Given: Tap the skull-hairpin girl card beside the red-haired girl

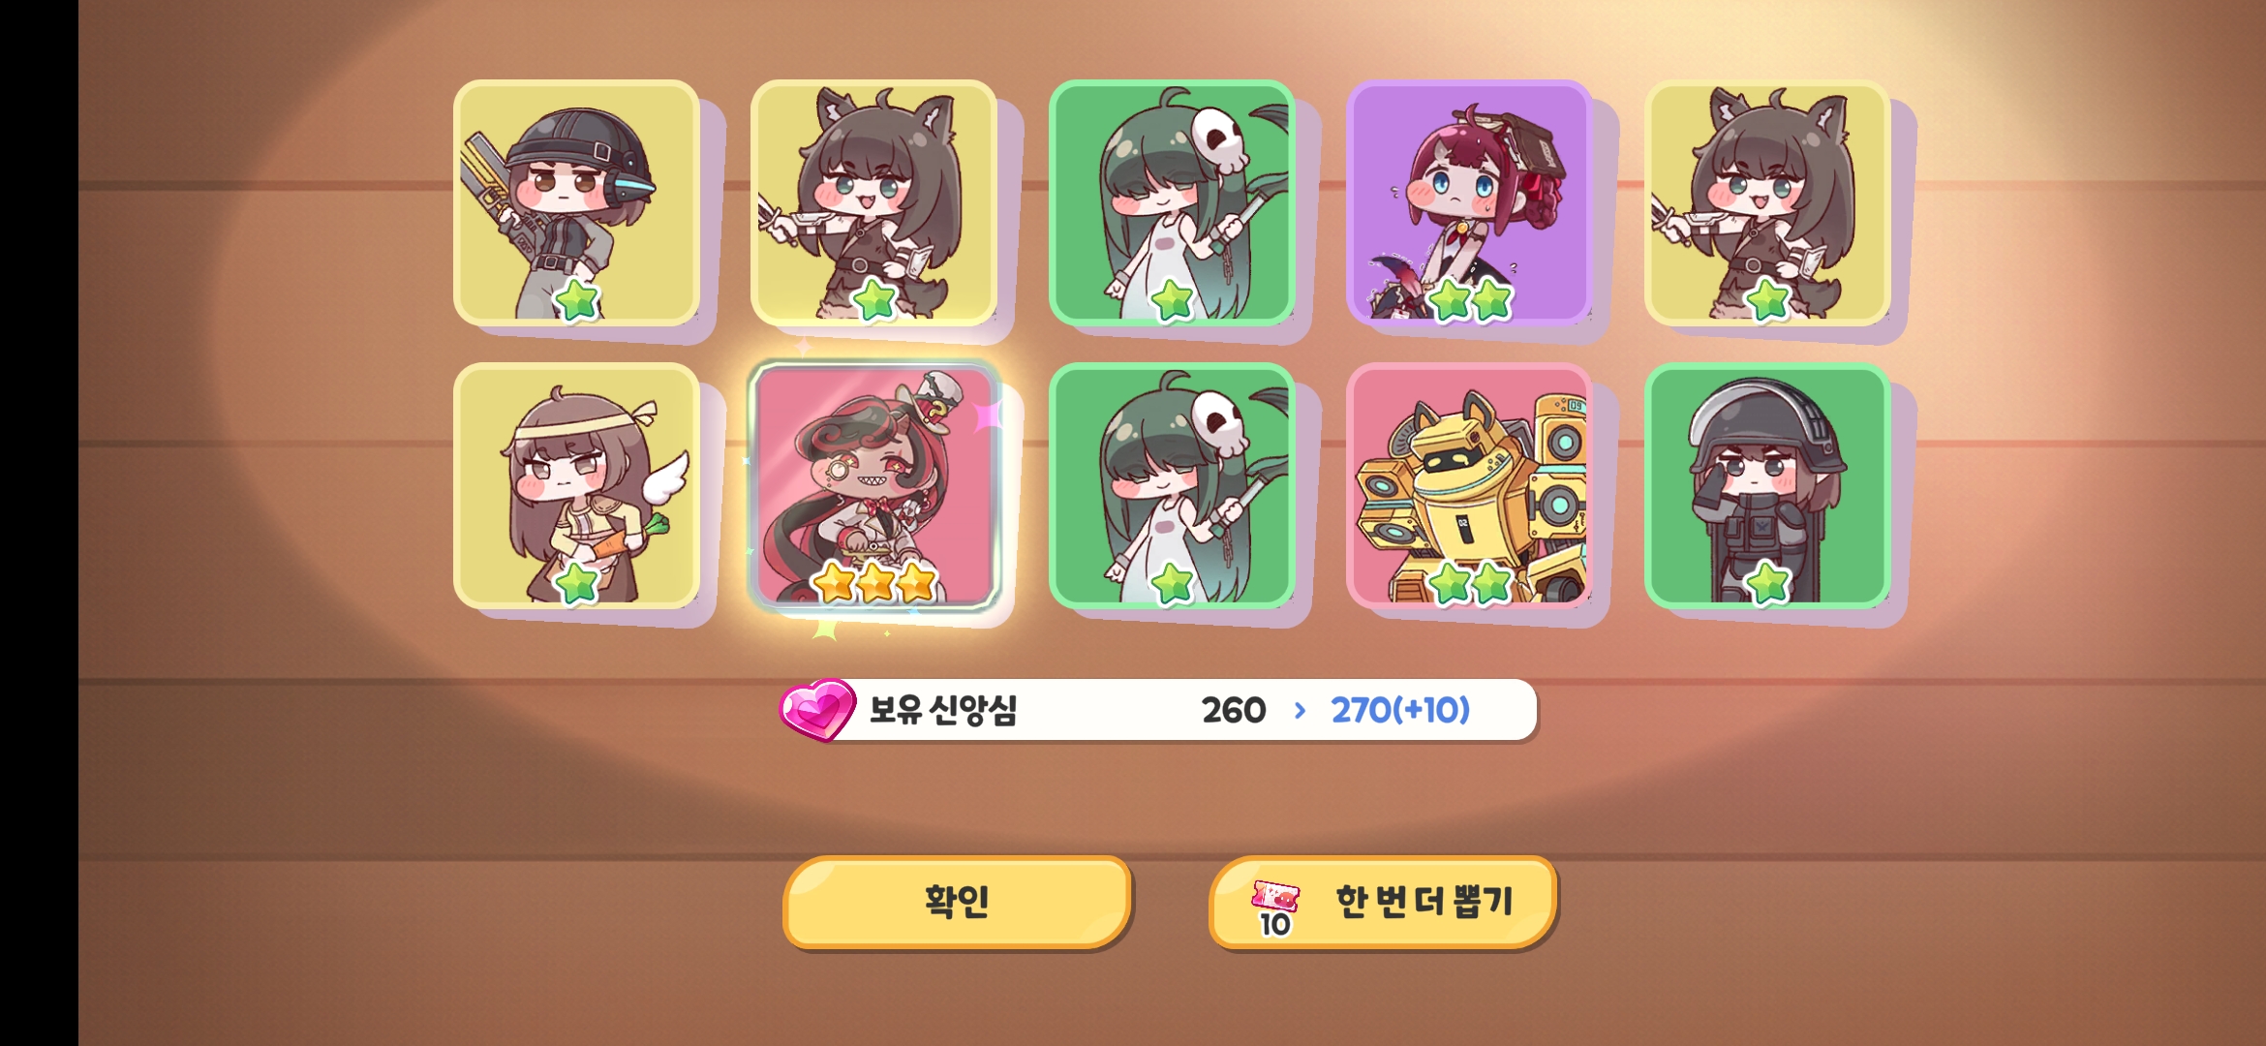Looking at the screenshot, I should coord(1172,202).
